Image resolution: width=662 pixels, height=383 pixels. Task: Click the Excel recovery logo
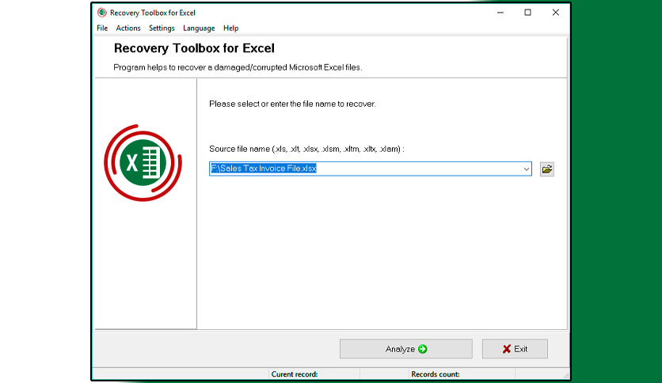(143, 163)
